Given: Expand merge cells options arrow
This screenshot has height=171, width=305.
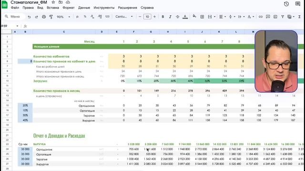Looking at the screenshot, I should tap(214, 17).
